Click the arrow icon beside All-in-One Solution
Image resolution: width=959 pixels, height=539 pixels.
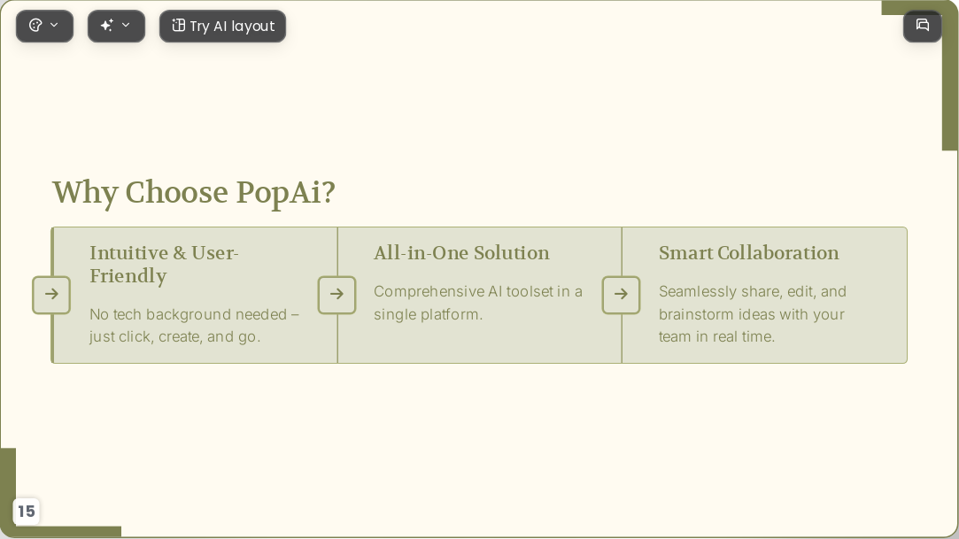[x=337, y=295]
